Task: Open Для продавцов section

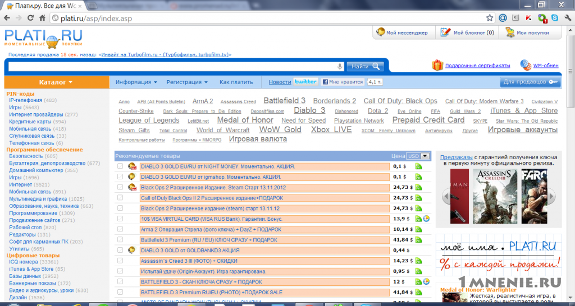Action: pyautogui.click(x=530, y=82)
